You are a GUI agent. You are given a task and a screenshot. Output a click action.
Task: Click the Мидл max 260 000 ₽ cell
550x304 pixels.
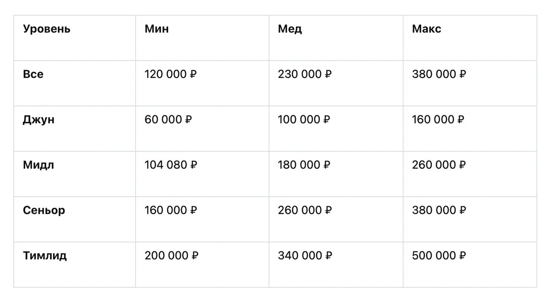(439, 165)
